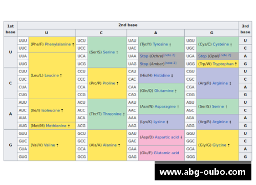The height and width of the screenshot is (185, 256).
Task: Open the Cysteine link
Action: [x=221, y=44]
